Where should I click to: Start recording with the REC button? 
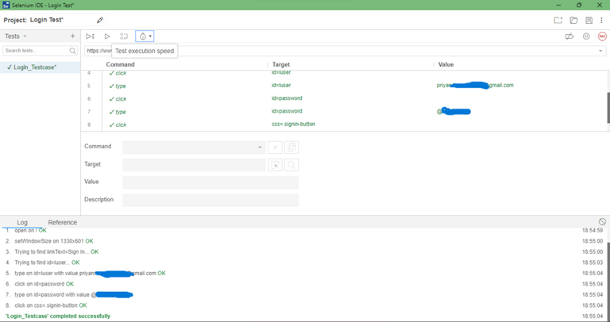click(602, 36)
